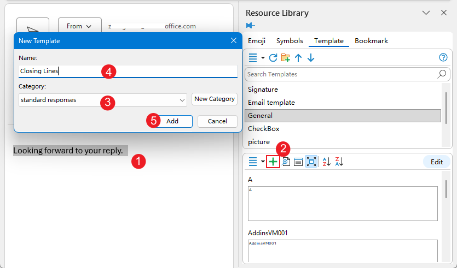Click the pin icon under Resource Library
Image resolution: width=457 pixels, height=268 pixels.
click(x=250, y=25)
